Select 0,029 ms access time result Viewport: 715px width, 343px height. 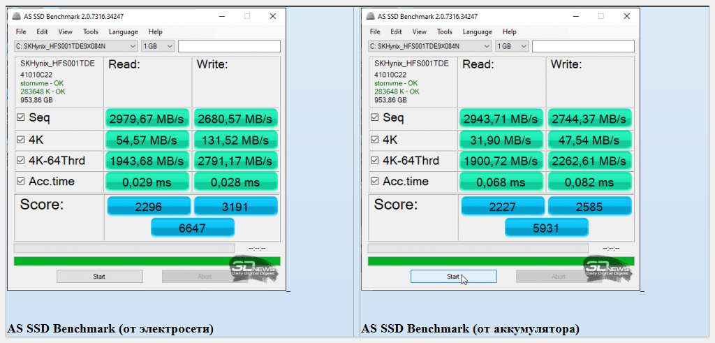point(147,182)
